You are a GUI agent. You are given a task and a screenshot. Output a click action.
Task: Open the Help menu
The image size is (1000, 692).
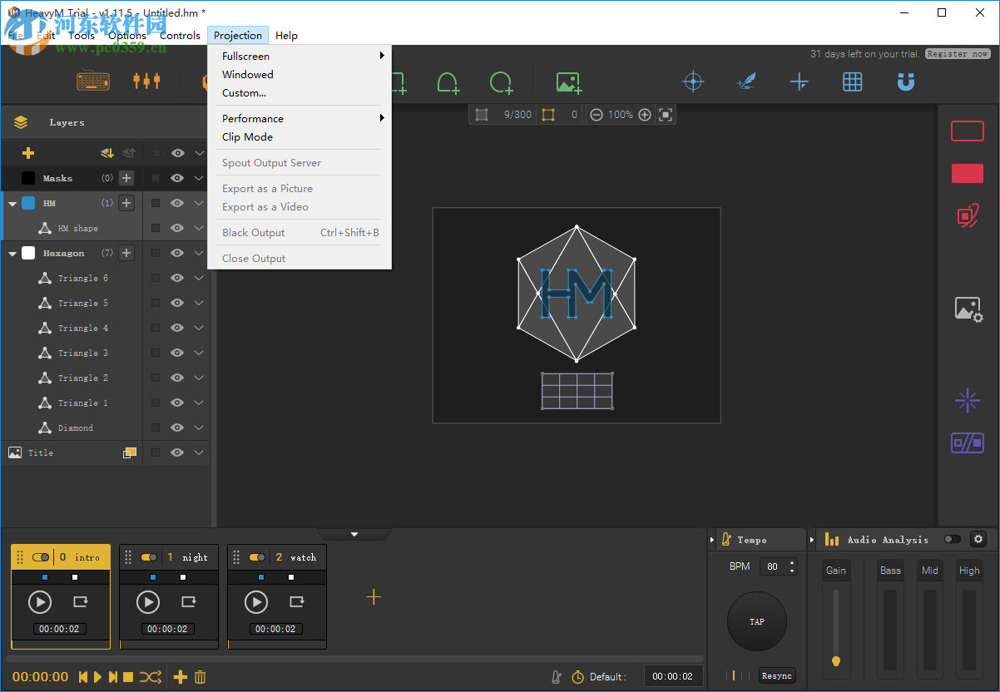[286, 36]
